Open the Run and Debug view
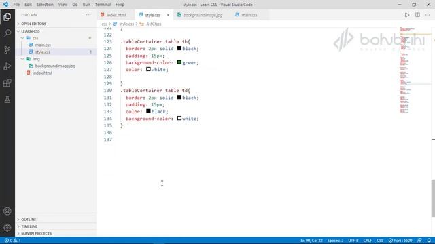Screen dimensions: 435x244 click(x=7, y=66)
